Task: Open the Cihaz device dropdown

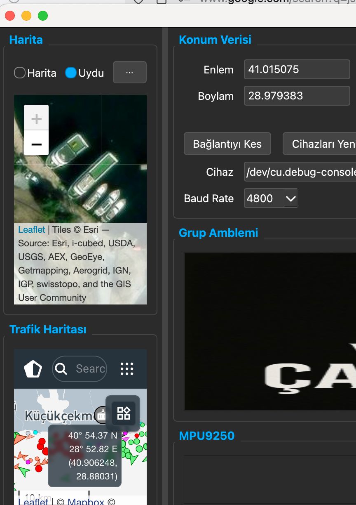Action: (300, 172)
